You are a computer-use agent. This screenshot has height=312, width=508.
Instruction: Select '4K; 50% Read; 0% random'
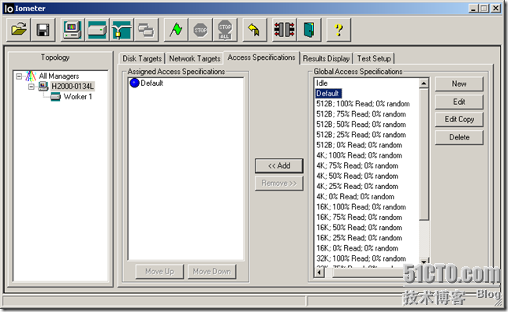[x=357, y=176]
